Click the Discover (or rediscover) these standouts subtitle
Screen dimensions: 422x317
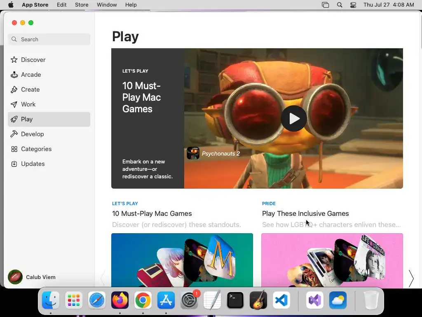click(x=176, y=225)
